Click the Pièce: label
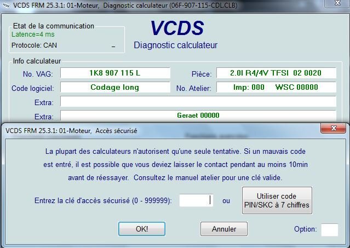350x248 pixels. coord(202,74)
